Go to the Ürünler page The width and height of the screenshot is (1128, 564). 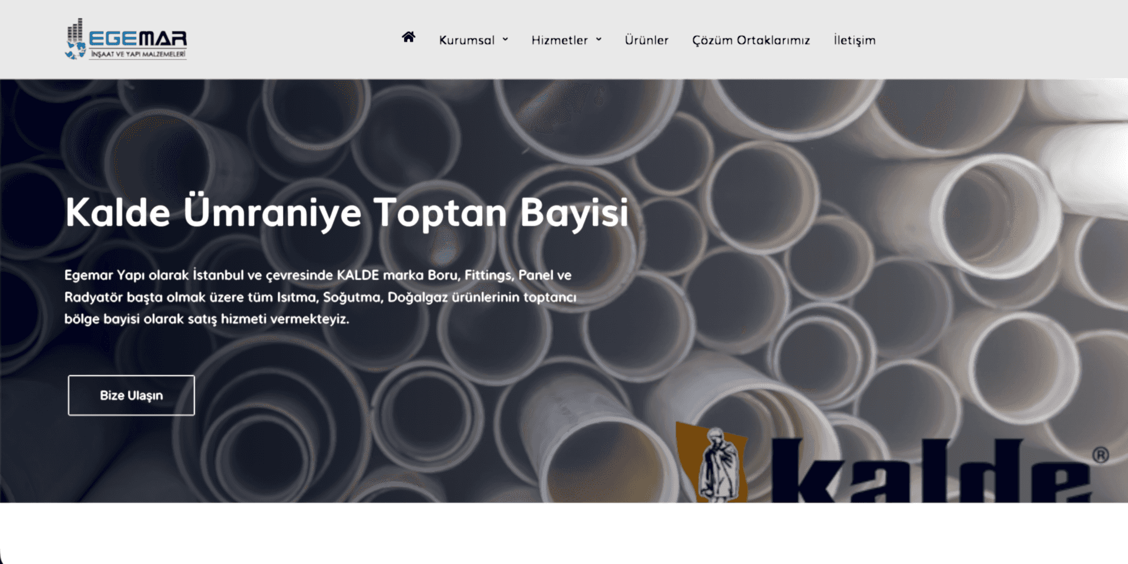(x=646, y=40)
